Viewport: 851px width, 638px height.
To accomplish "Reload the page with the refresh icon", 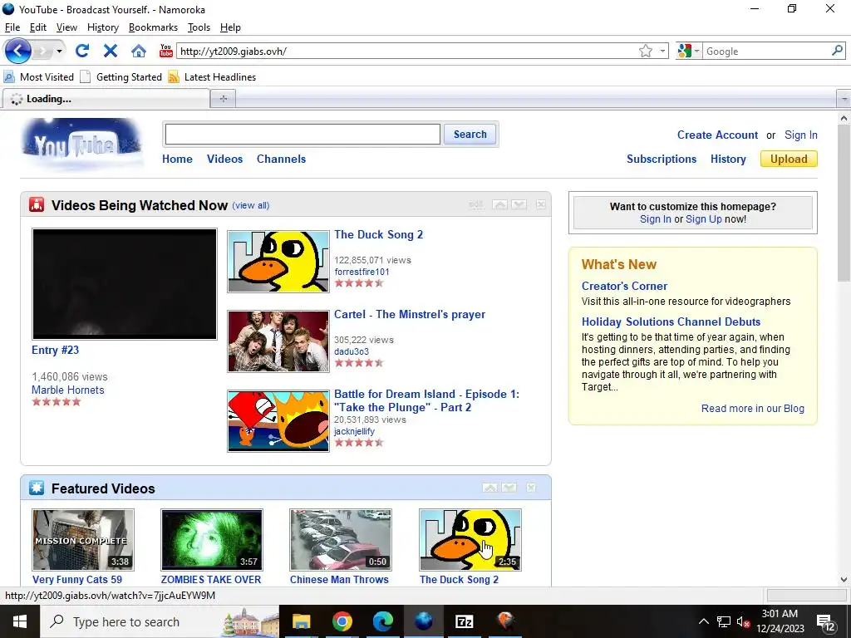I will click(x=82, y=51).
